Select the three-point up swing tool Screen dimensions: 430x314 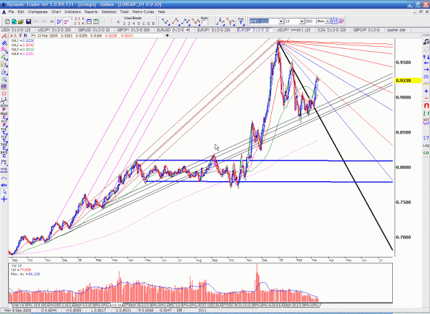click(x=185, y=21)
